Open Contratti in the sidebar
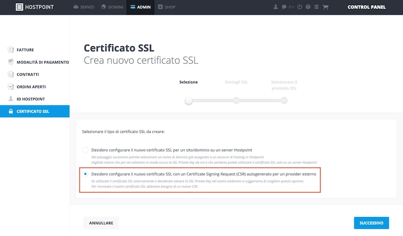The height and width of the screenshot is (236, 403). [x=35, y=74]
